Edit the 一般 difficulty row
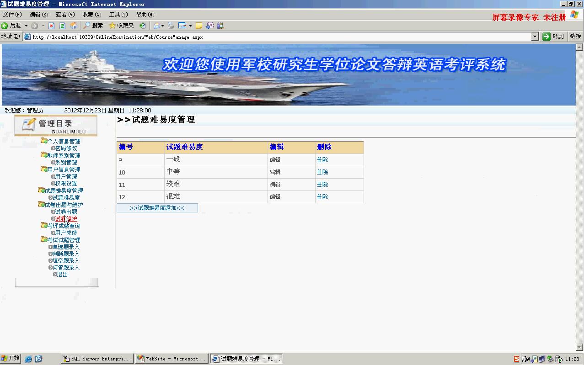The image size is (584, 365). (275, 160)
